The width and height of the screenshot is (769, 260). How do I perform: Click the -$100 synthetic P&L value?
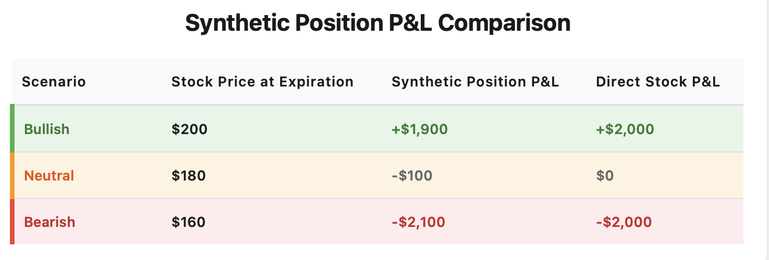[412, 175]
